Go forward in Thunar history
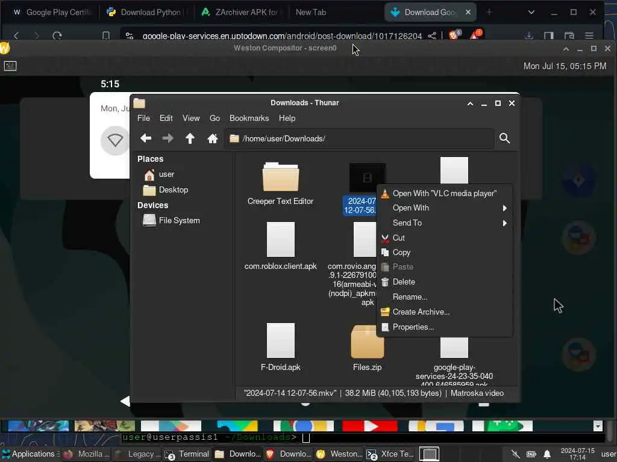617x462 pixels. click(x=168, y=138)
